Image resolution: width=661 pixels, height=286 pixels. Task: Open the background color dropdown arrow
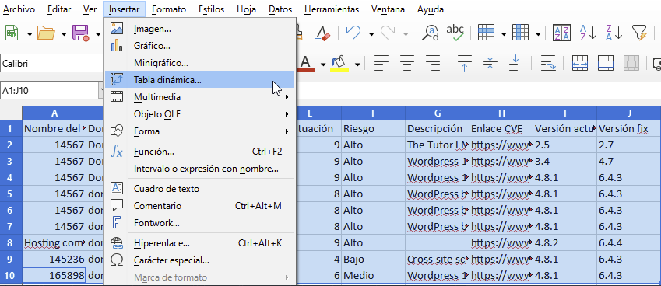click(x=357, y=65)
